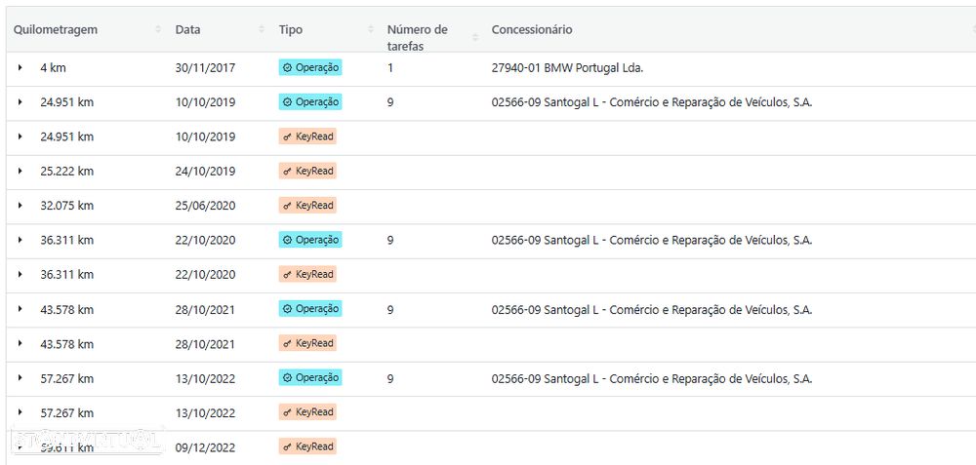Click the Operação badge dated 30/11/2017
The height and width of the screenshot is (465, 976).
(x=310, y=67)
